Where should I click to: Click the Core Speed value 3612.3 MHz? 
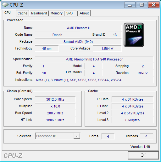[55, 99]
